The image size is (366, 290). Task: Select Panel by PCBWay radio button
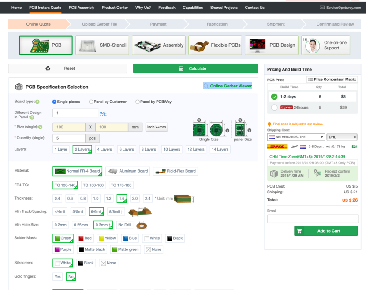click(138, 102)
